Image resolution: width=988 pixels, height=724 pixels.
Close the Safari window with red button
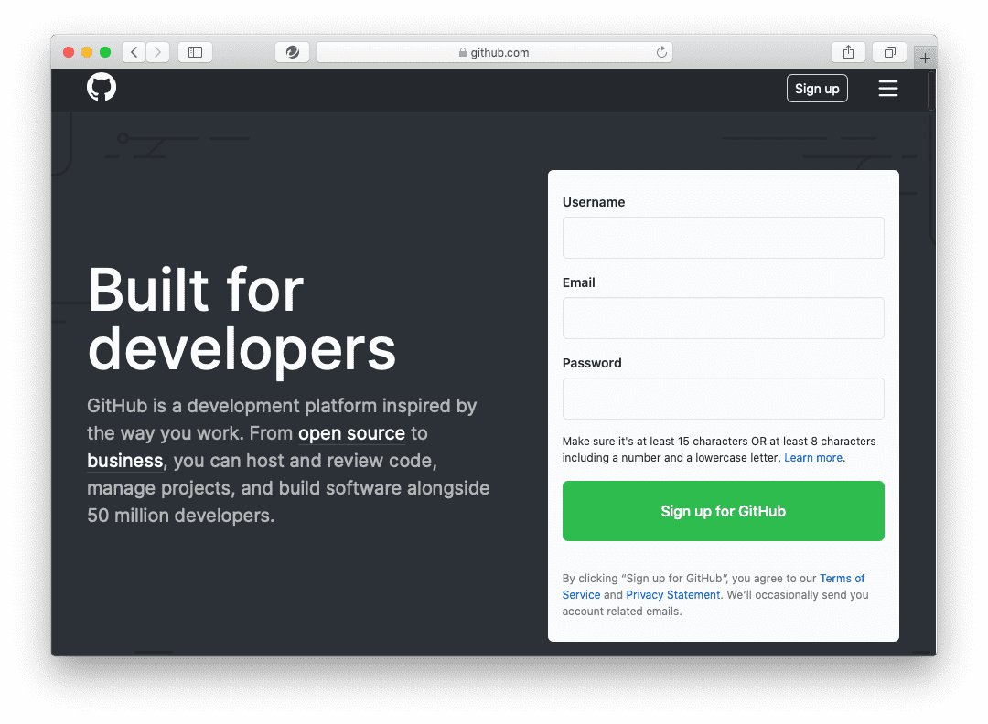(x=69, y=52)
